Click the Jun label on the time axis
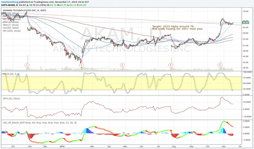254x149 pixels. tap(141, 146)
